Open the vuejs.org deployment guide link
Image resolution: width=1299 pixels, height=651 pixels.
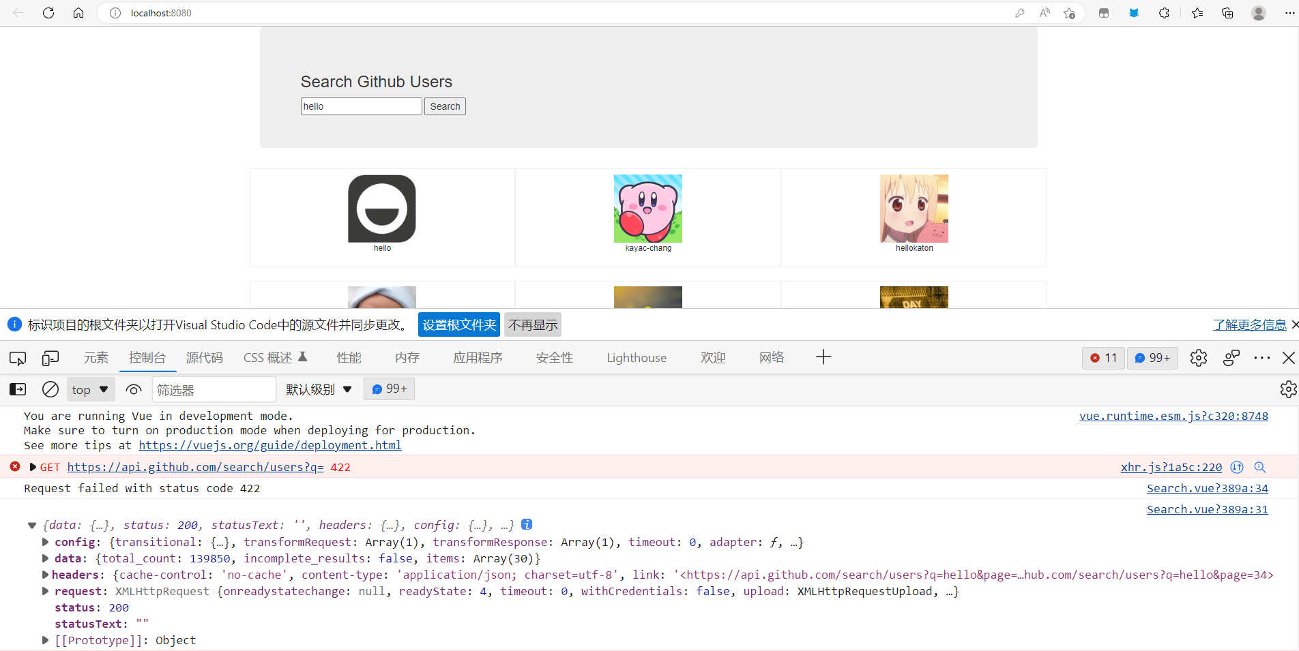[x=270, y=445]
